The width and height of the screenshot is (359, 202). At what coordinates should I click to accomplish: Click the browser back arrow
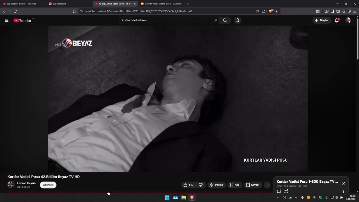coord(4,11)
